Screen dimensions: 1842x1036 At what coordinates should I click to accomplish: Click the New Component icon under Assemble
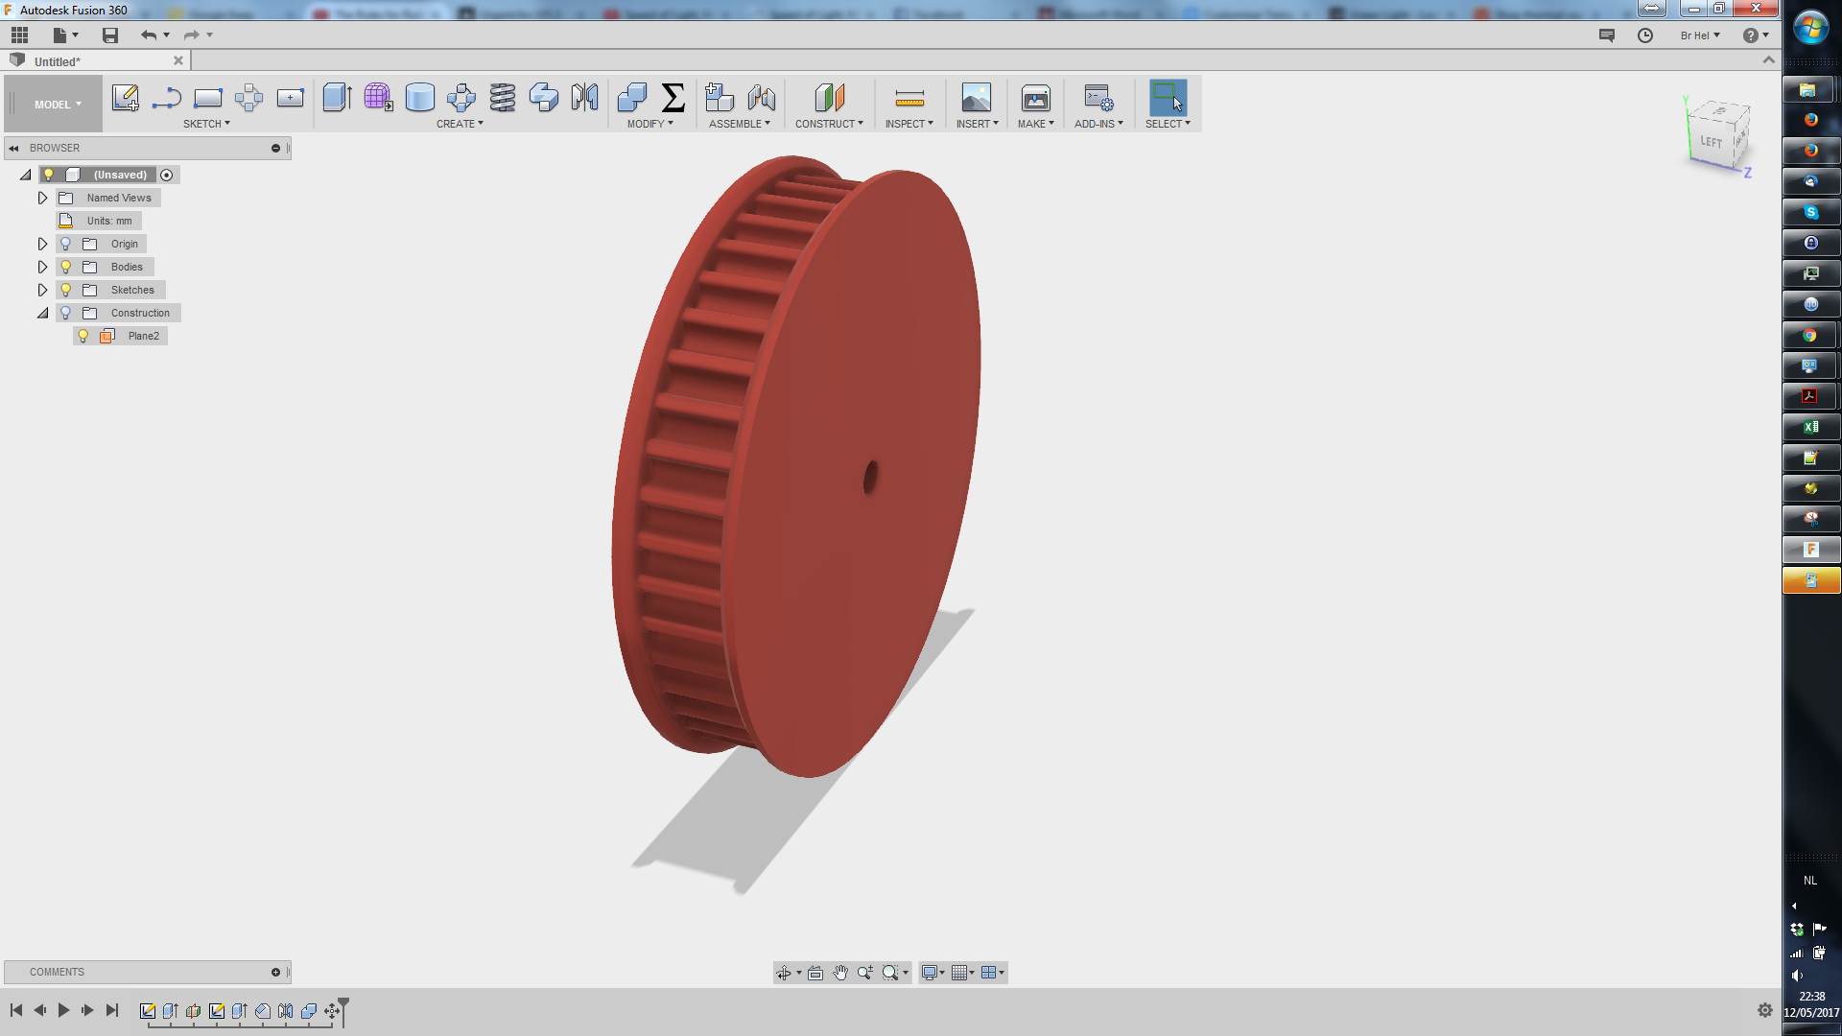tap(719, 97)
